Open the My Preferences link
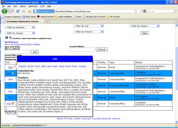 (x=11, y=42)
